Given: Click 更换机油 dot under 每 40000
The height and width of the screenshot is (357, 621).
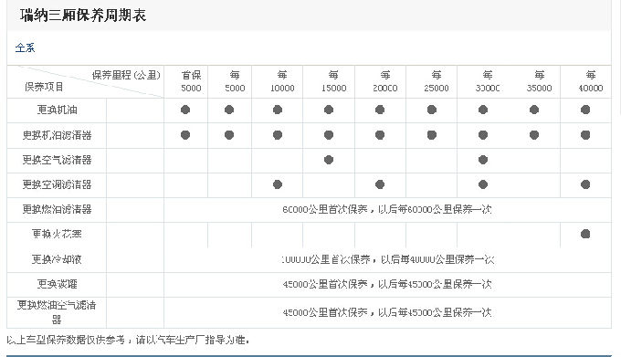Looking at the screenshot, I should point(585,110).
